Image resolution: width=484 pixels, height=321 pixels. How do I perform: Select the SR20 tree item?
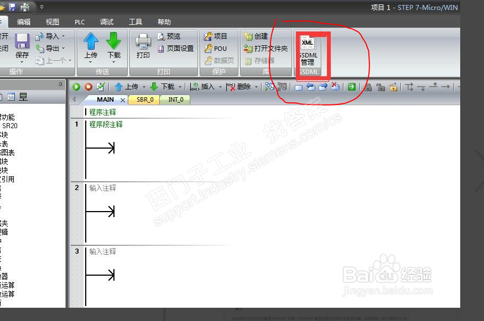click(10, 126)
